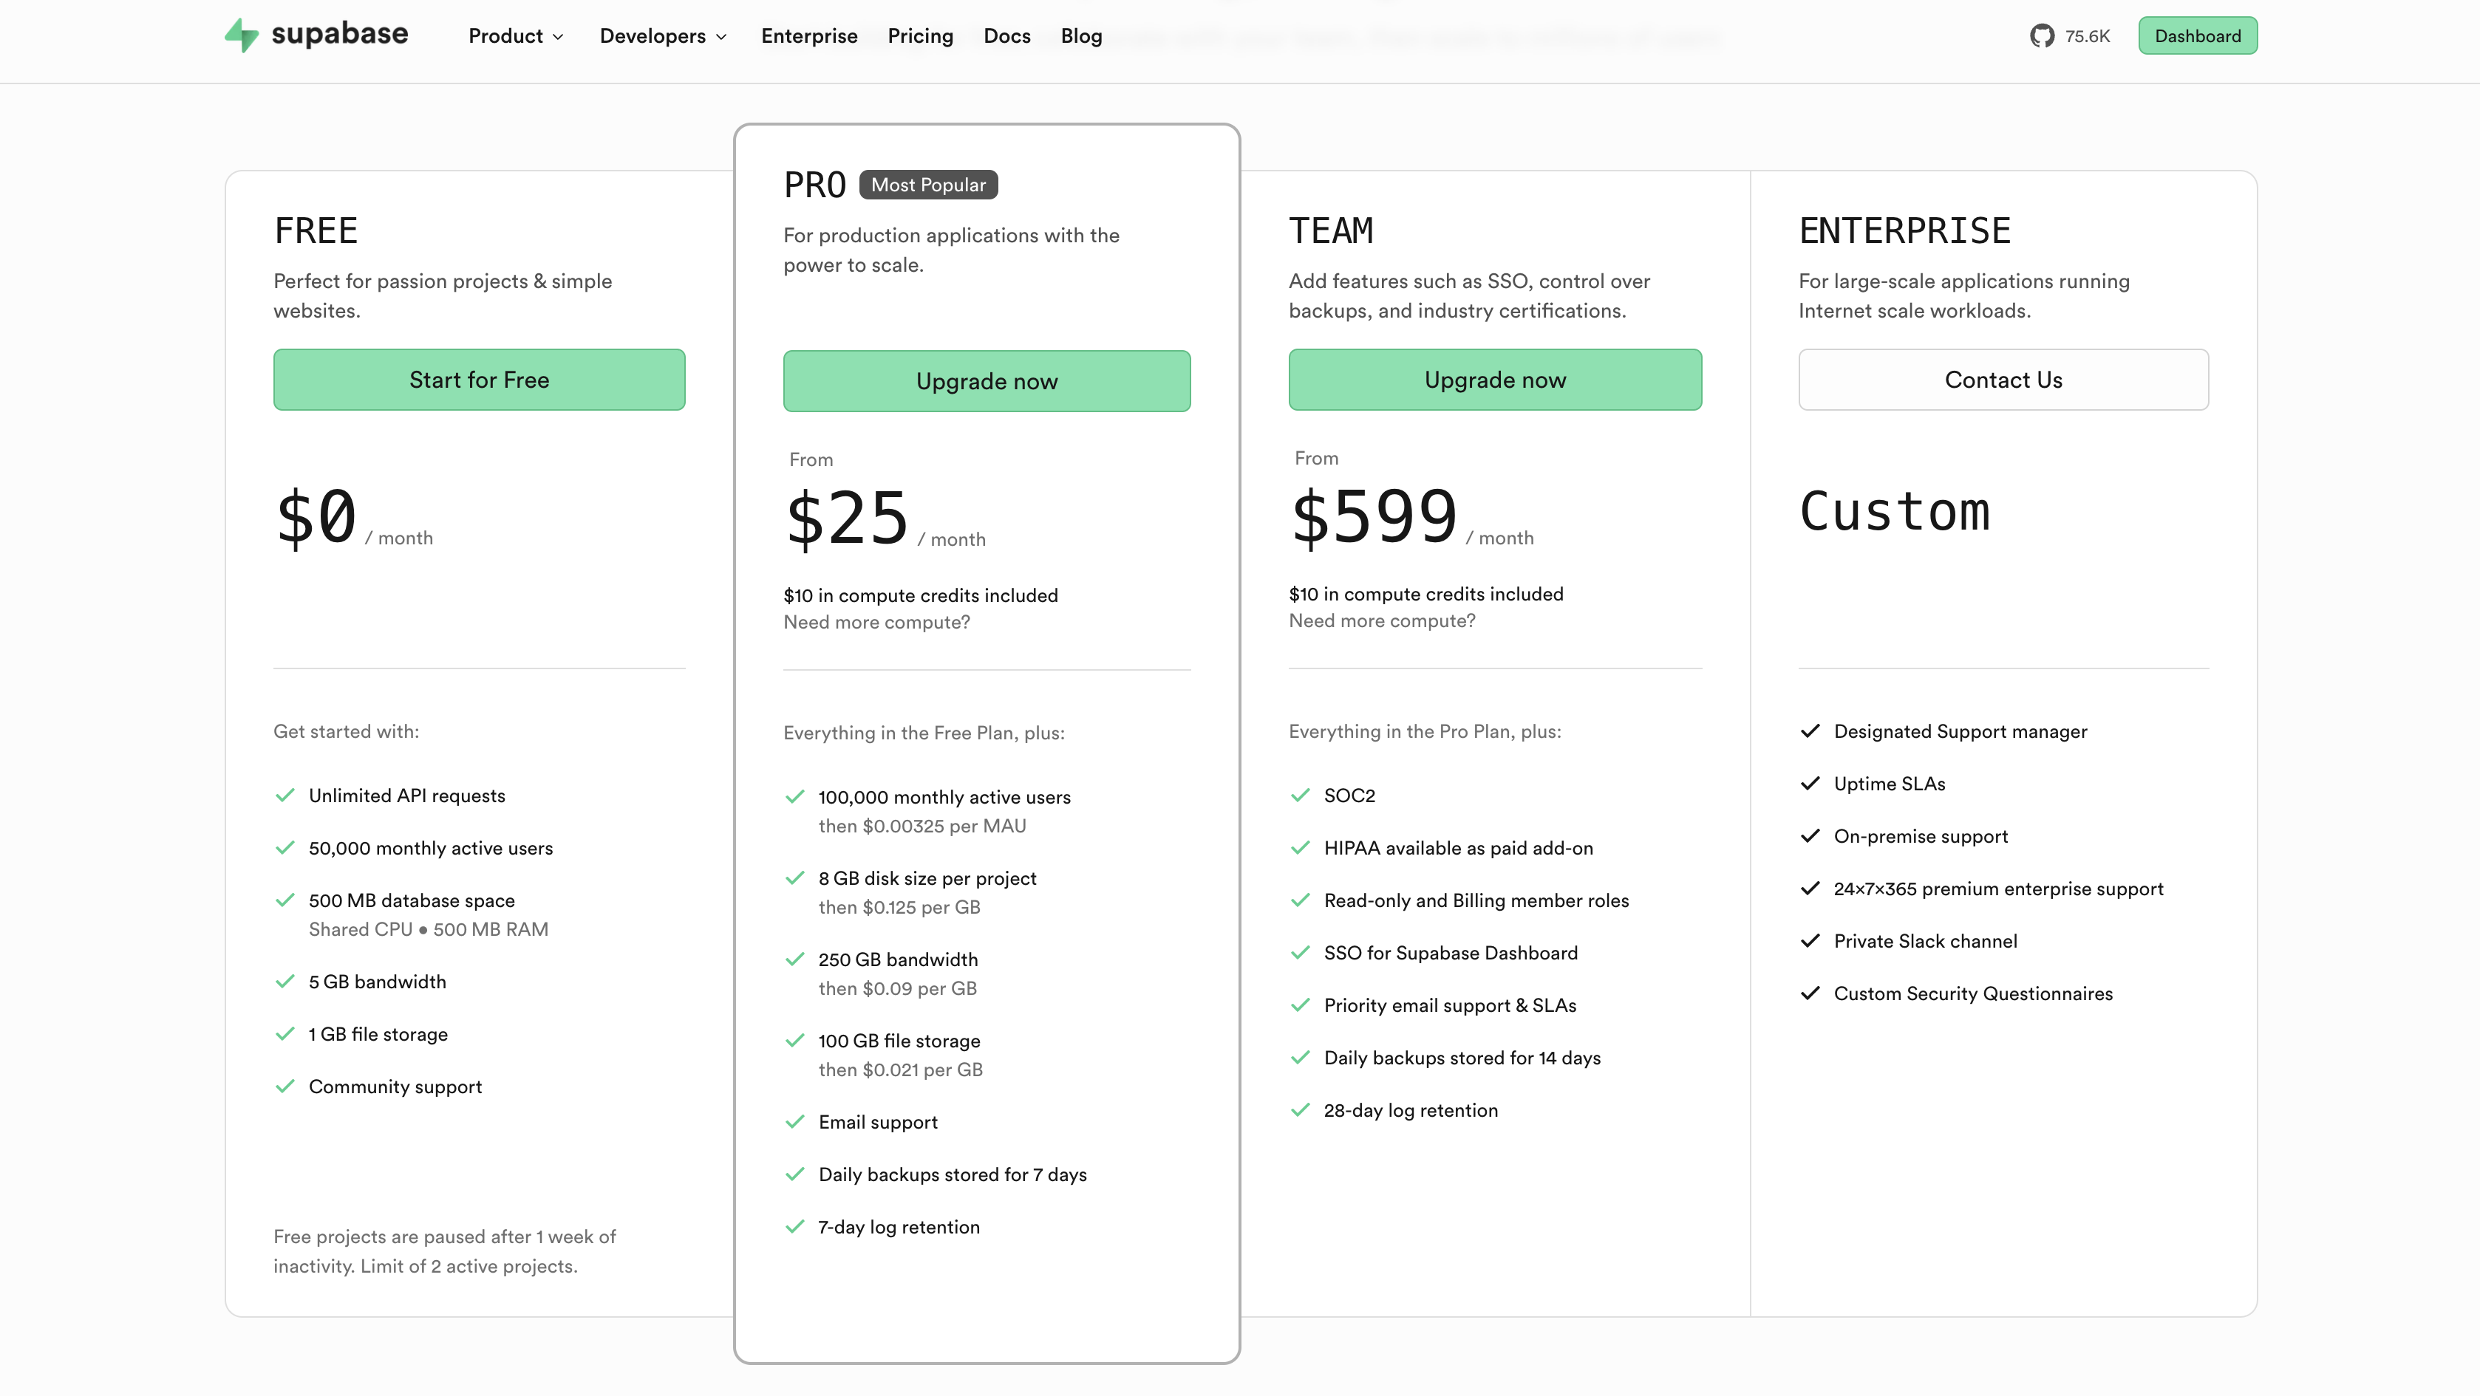Click the Supabase lightning bolt logo
This screenshot has height=1396, width=2480.
coord(241,35)
